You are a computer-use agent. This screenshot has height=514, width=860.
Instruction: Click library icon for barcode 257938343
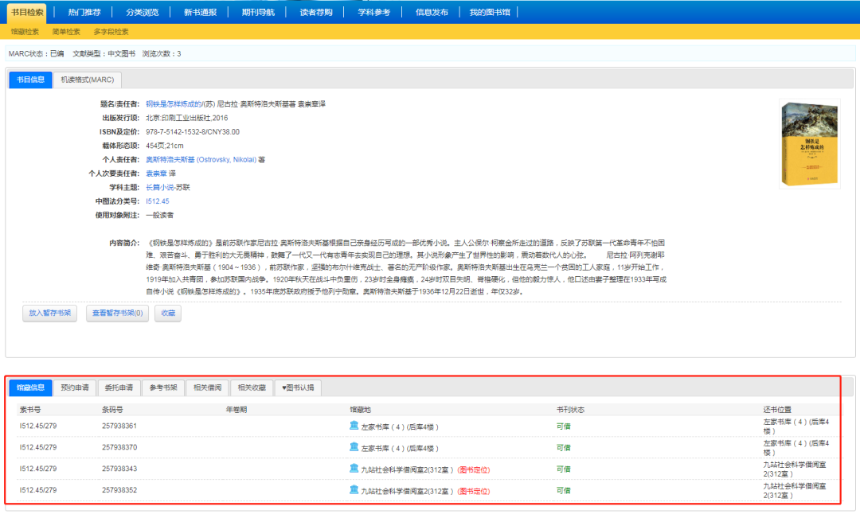[354, 468]
